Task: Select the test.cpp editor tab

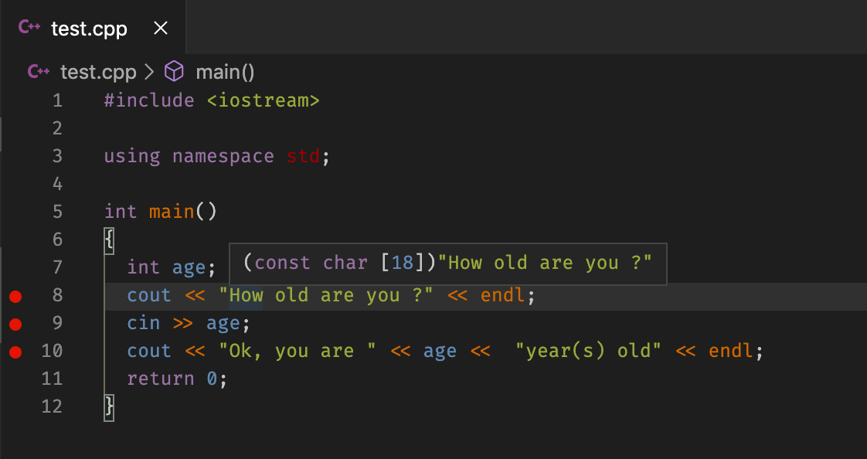Action: coord(87,28)
